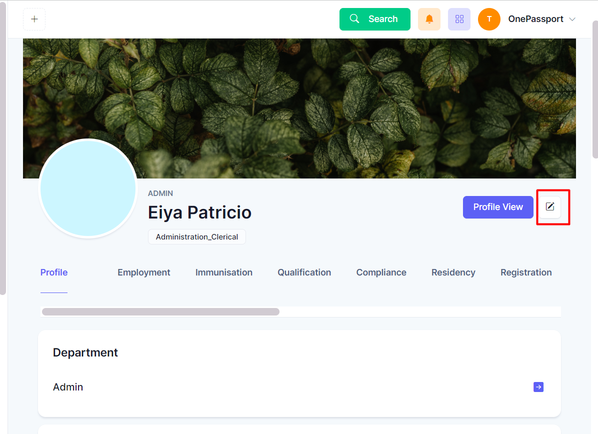The height and width of the screenshot is (434, 598).
Task: Select the Qualification tab
Action: (x=304, y=272)
